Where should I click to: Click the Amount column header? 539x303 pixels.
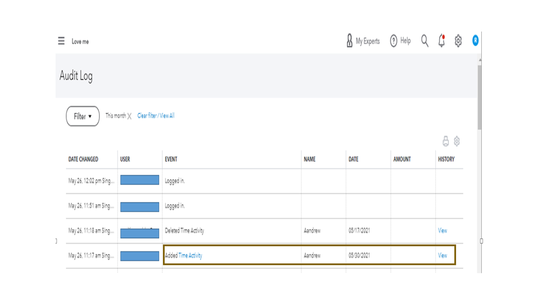pos(402,160)
